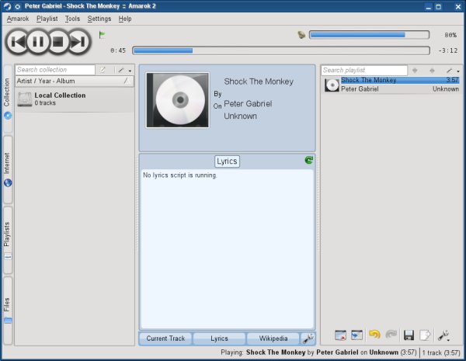Screen dimensions: 466x361
Task: Open collection view options wrench dropdown
Action: coord(125,71)
